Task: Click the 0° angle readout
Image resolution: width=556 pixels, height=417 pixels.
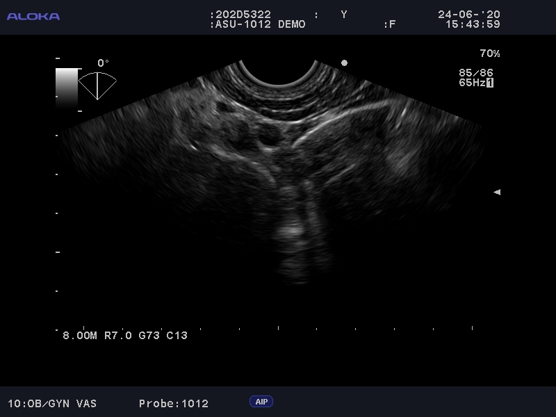Action: coord(103,63)
